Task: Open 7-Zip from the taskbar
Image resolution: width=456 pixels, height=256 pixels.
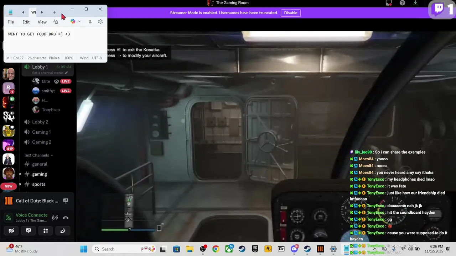Action: [x=281, y=249]
